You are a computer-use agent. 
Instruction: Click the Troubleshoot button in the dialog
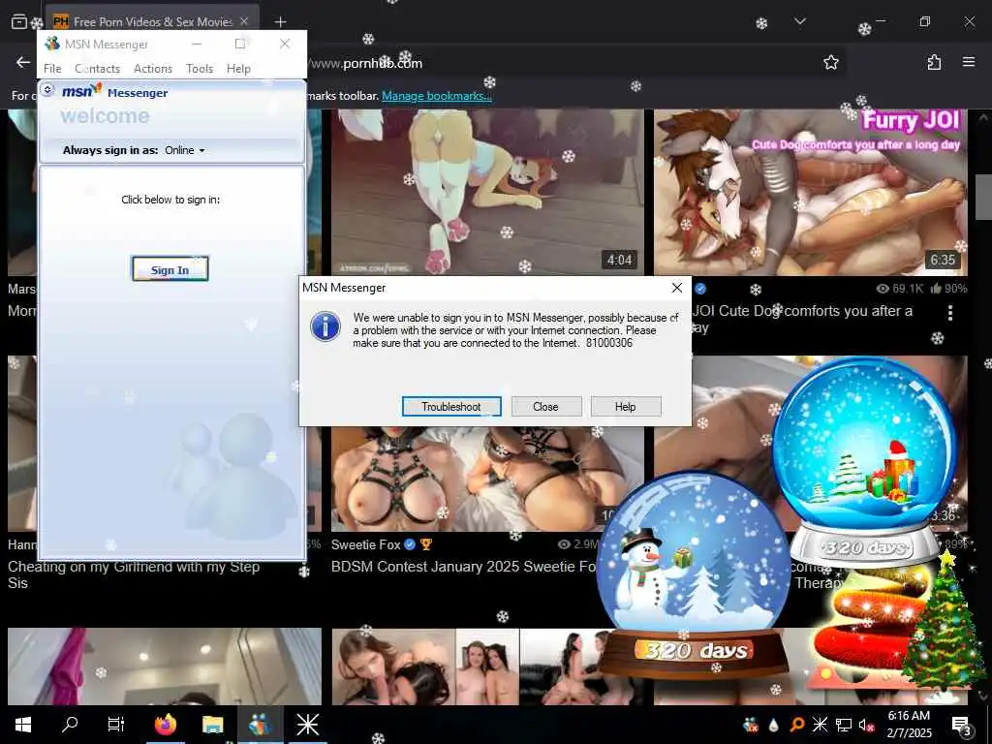coord(451,407)
